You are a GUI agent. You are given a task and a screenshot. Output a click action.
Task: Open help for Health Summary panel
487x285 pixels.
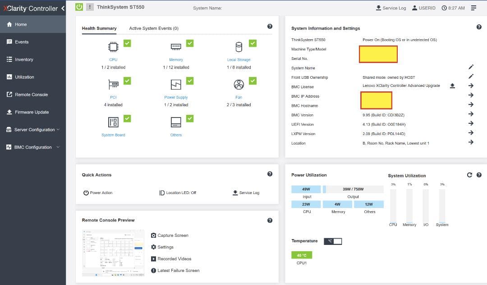(x=270, y=27)
